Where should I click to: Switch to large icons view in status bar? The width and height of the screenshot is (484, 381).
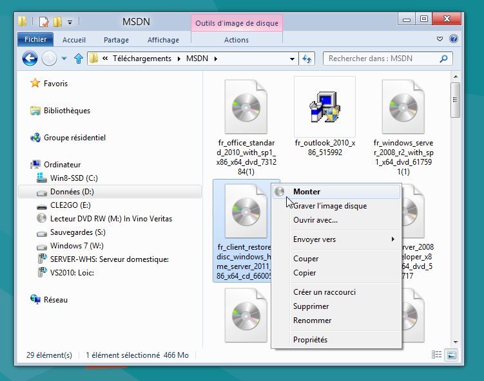pyautogui.click(x=451, y=355)
